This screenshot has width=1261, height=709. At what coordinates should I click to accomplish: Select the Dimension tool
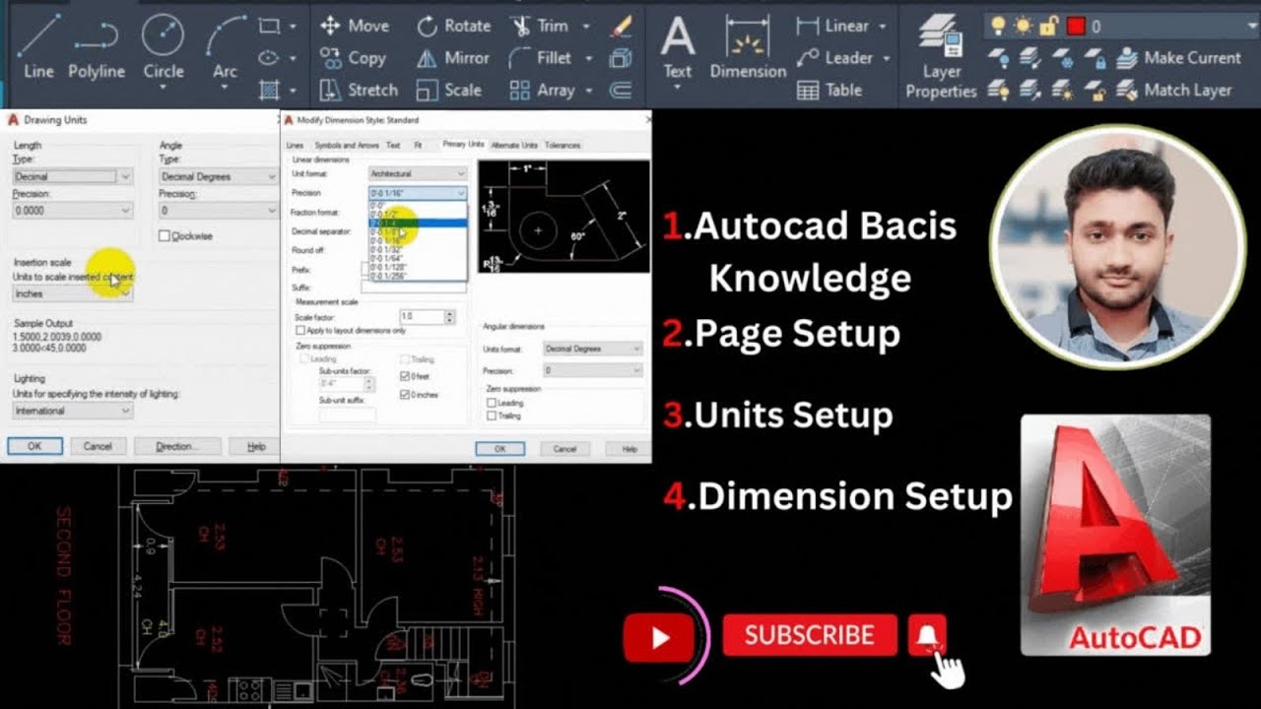tap(748, 47)
